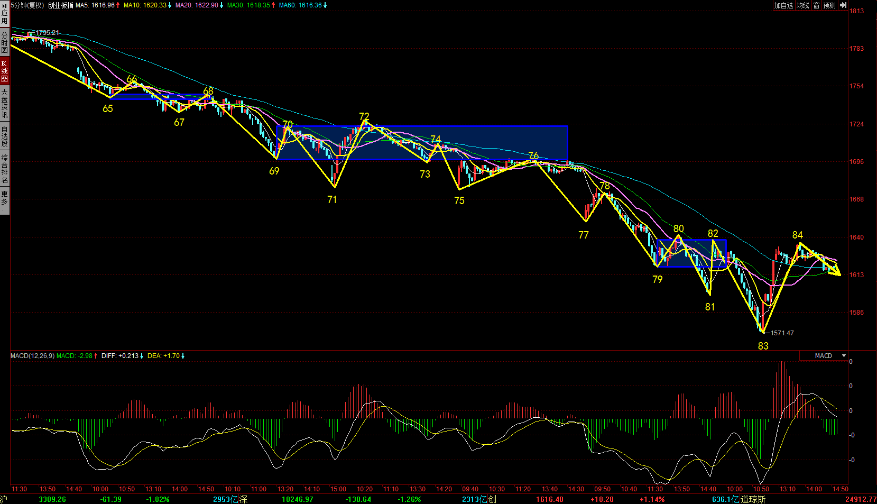Screen dimensions: 877x504
Task: Open the 大盘资讯 tab
Action: point(4,104)
